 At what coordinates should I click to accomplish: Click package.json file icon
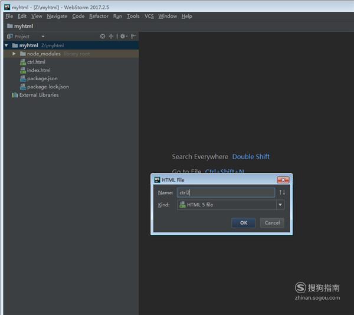tap(23, 79)
